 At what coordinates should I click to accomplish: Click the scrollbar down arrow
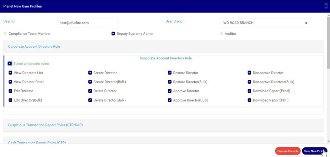[328, 141]
